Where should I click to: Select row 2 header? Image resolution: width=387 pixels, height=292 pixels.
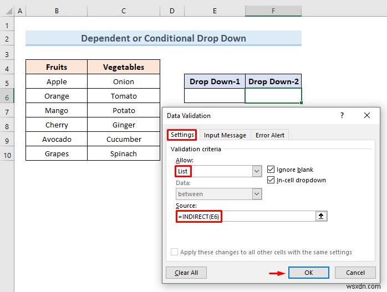click(7, 39)
